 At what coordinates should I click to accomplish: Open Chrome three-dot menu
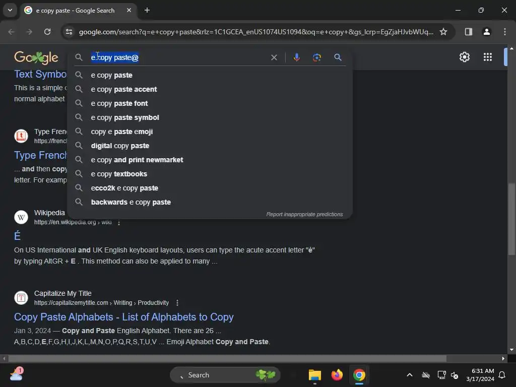pos(504,32)
